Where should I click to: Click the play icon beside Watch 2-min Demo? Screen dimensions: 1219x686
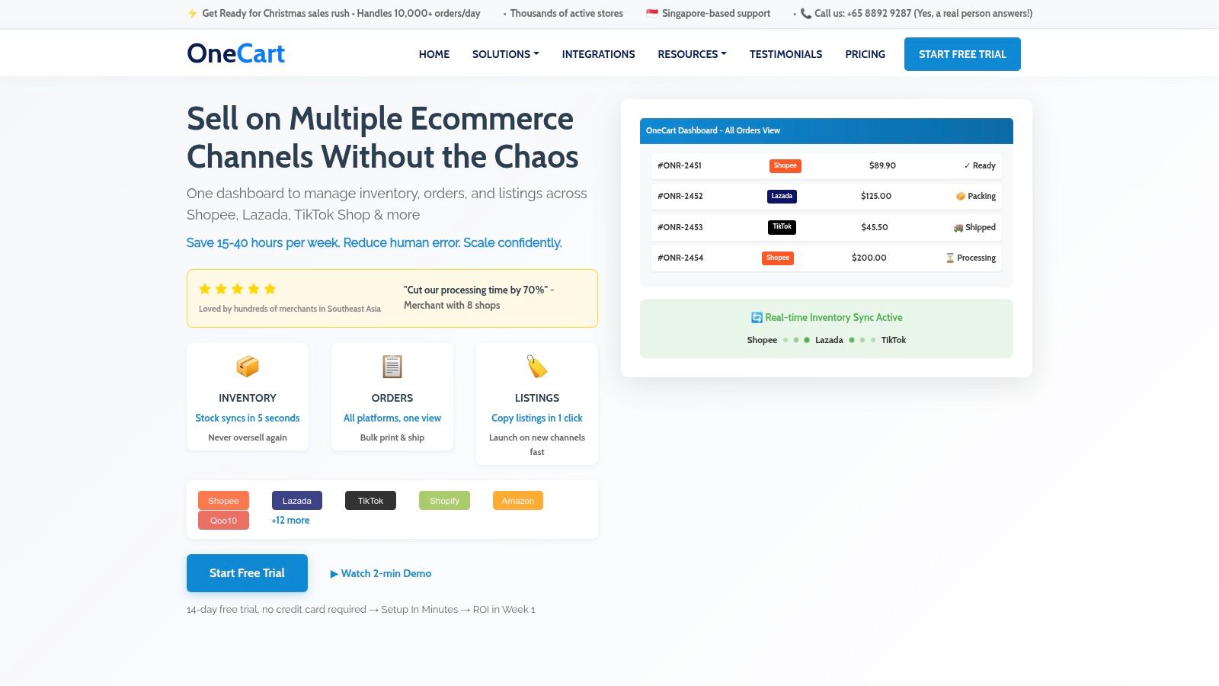[x=334, y=573]
